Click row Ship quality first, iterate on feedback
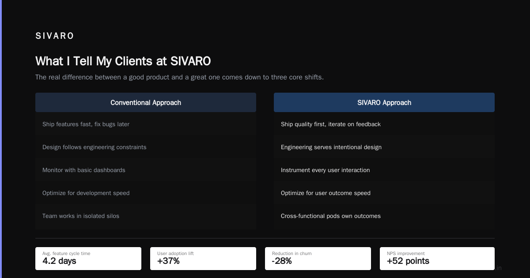Screen dimensions: 530x278 pos(384,124)
